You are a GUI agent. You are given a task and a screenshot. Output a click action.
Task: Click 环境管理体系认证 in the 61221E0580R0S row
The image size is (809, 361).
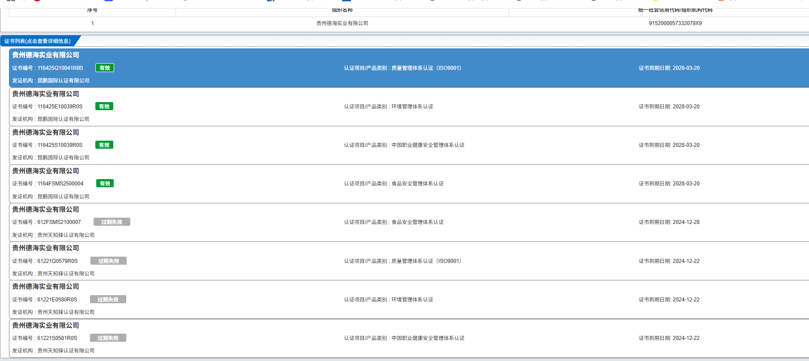(x=412, y=300)
